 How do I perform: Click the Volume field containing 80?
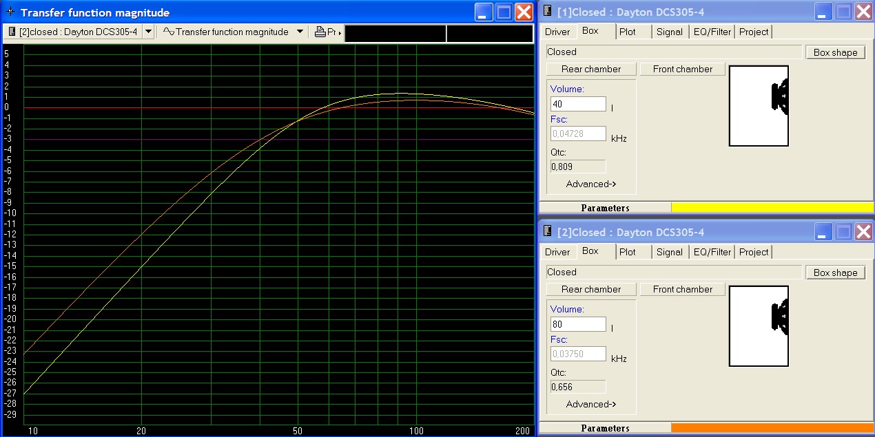(577, 324)
